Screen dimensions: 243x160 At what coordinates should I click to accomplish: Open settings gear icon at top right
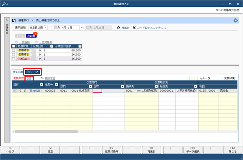tap(235, 20)
